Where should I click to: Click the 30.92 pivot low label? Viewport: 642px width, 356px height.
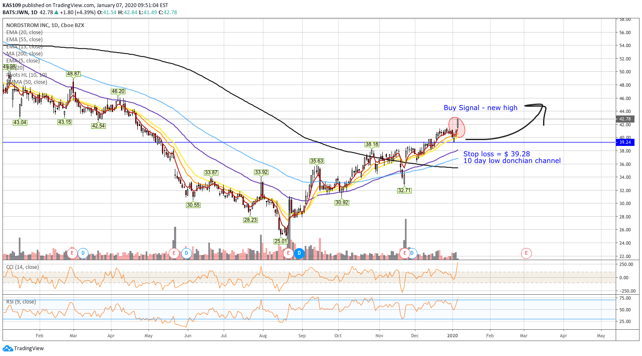[342, 203]
